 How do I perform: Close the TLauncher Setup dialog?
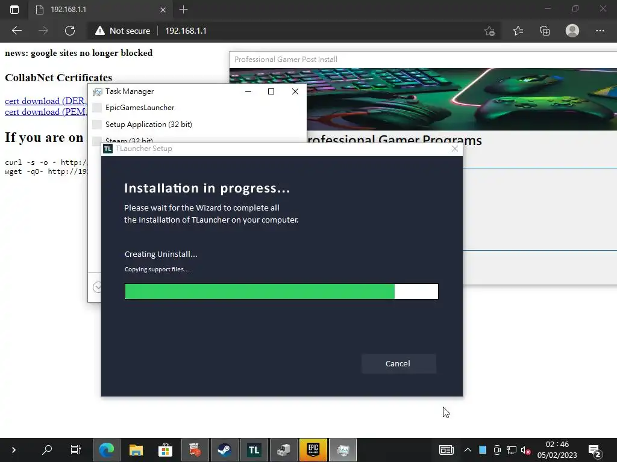(x=454, y=149)
